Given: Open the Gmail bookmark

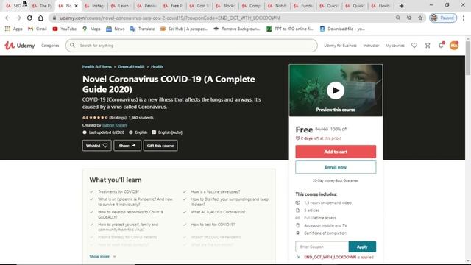Looking at the screenshot, I should pyautogui.click(x=38, y=29).
